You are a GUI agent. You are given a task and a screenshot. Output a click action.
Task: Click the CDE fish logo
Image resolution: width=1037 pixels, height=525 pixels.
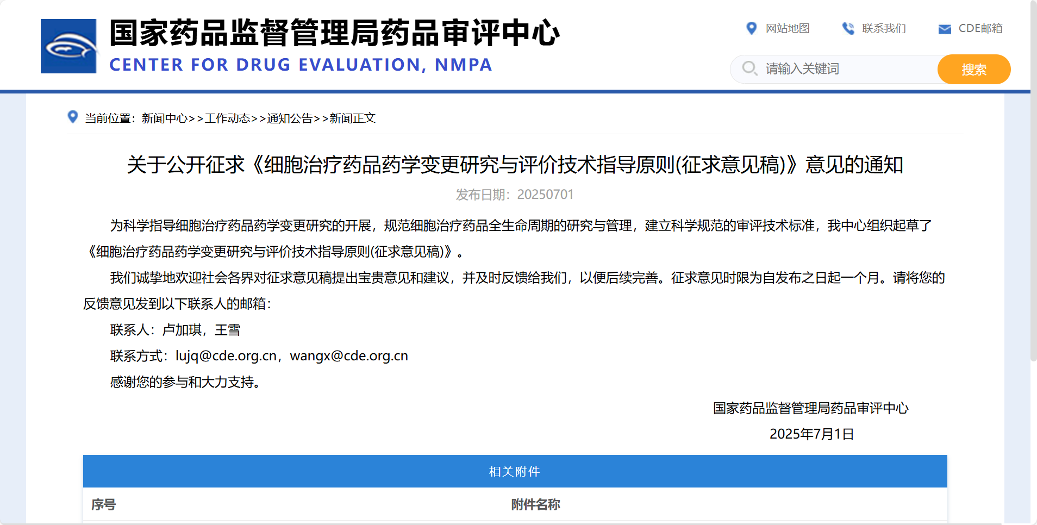click(x=68, y=46)
